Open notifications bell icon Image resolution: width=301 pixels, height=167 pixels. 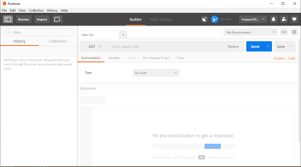pos(274,19)
